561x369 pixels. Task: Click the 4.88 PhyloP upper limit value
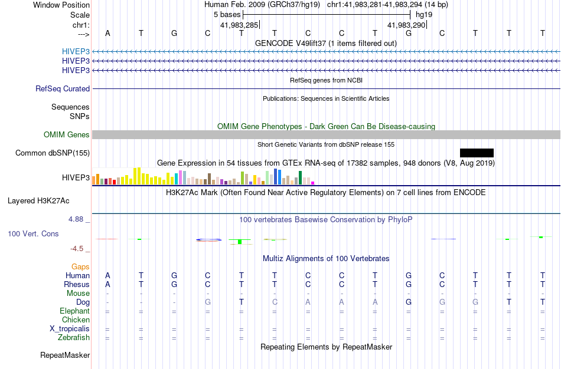click(76, 219)
